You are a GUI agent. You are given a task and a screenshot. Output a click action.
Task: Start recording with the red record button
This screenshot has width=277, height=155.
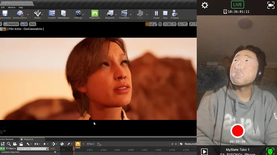(x=237, y=131)
